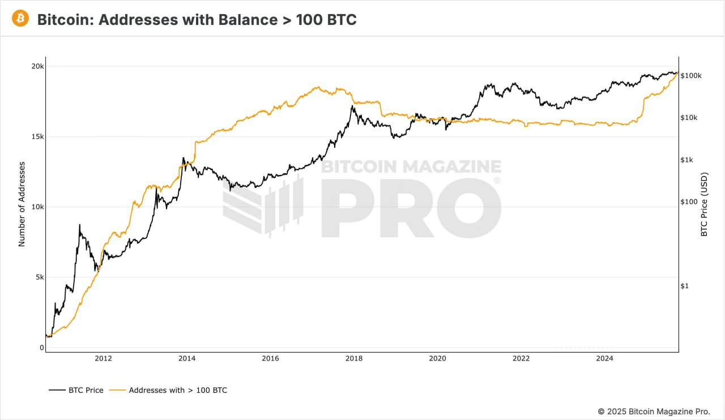Screen dimensions: 725x420
Task: Toggle the BTC Price legend entry
Action: click(x=86, y=390)
